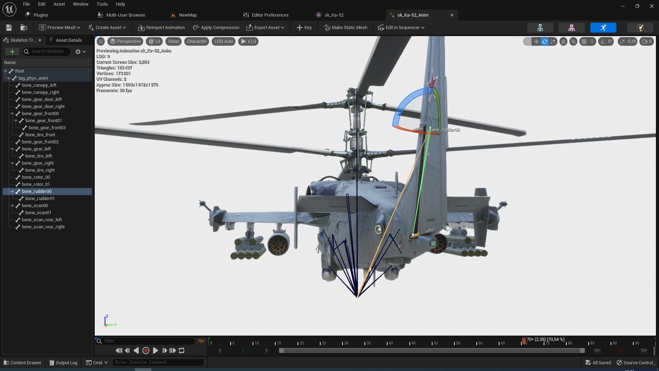This screenshot has height=371, width=659.
Task: Click the timeline playhead at frame 70
Action: 524,341
